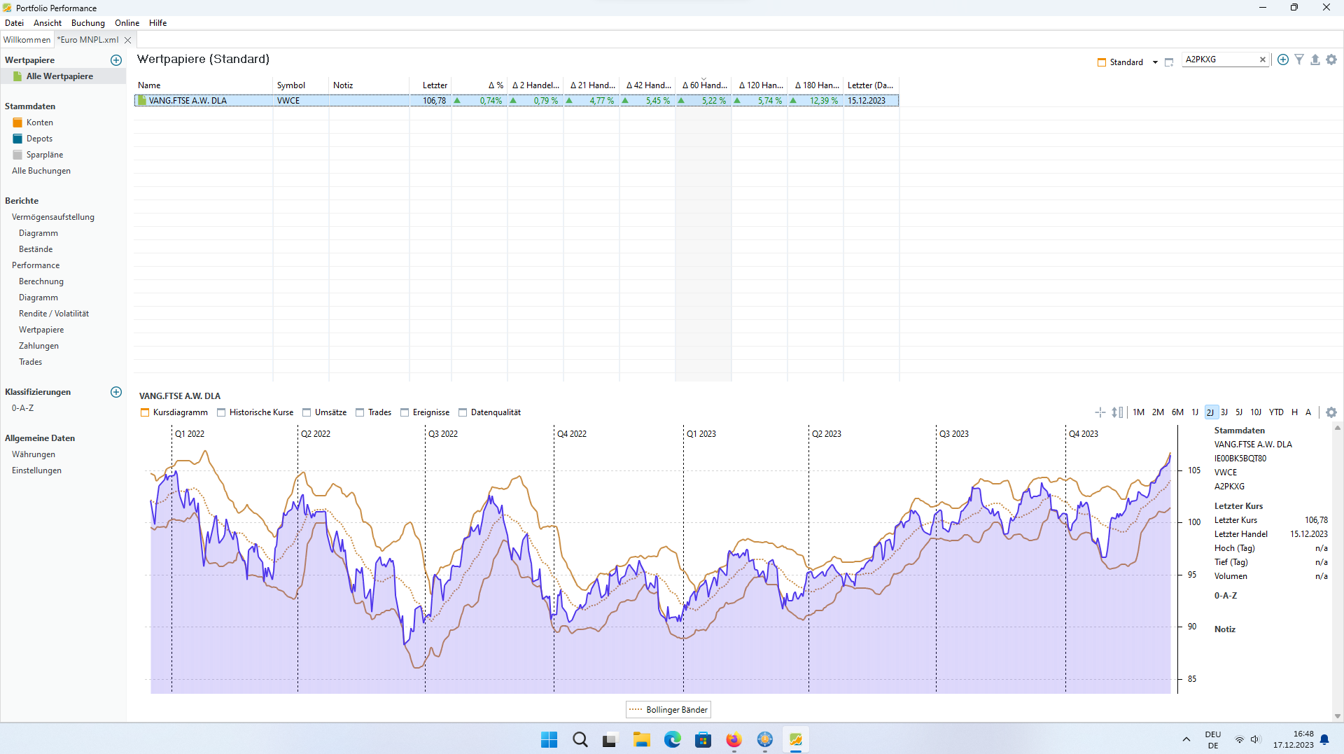The image size is (1344, 754).
Task: Click the Bollinger Bänder legend entry
Action: click(668, 710)
